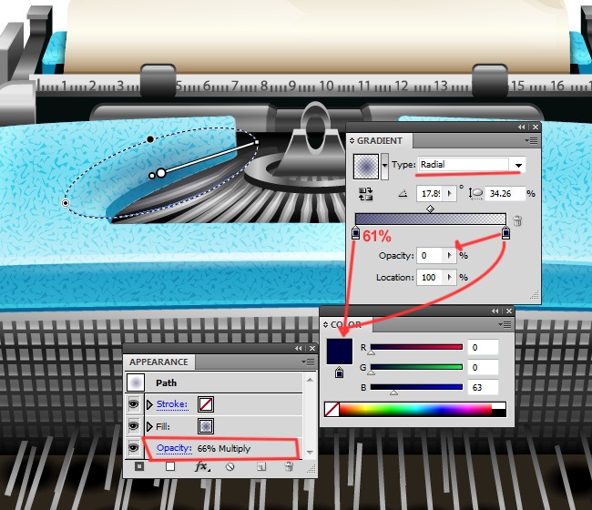The width and height of the screenshot is (592, 510).
Task: Click the Stroke link in Appearance
Action: (172, 404)
